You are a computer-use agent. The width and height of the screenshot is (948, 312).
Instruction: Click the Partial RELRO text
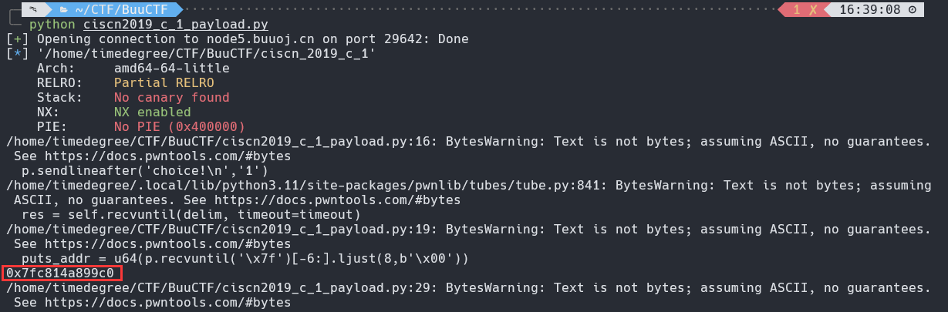click(164, 82)
